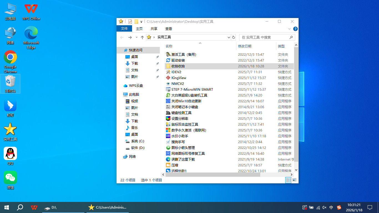Click the muted volume icon in system tray

pos(324,207)
